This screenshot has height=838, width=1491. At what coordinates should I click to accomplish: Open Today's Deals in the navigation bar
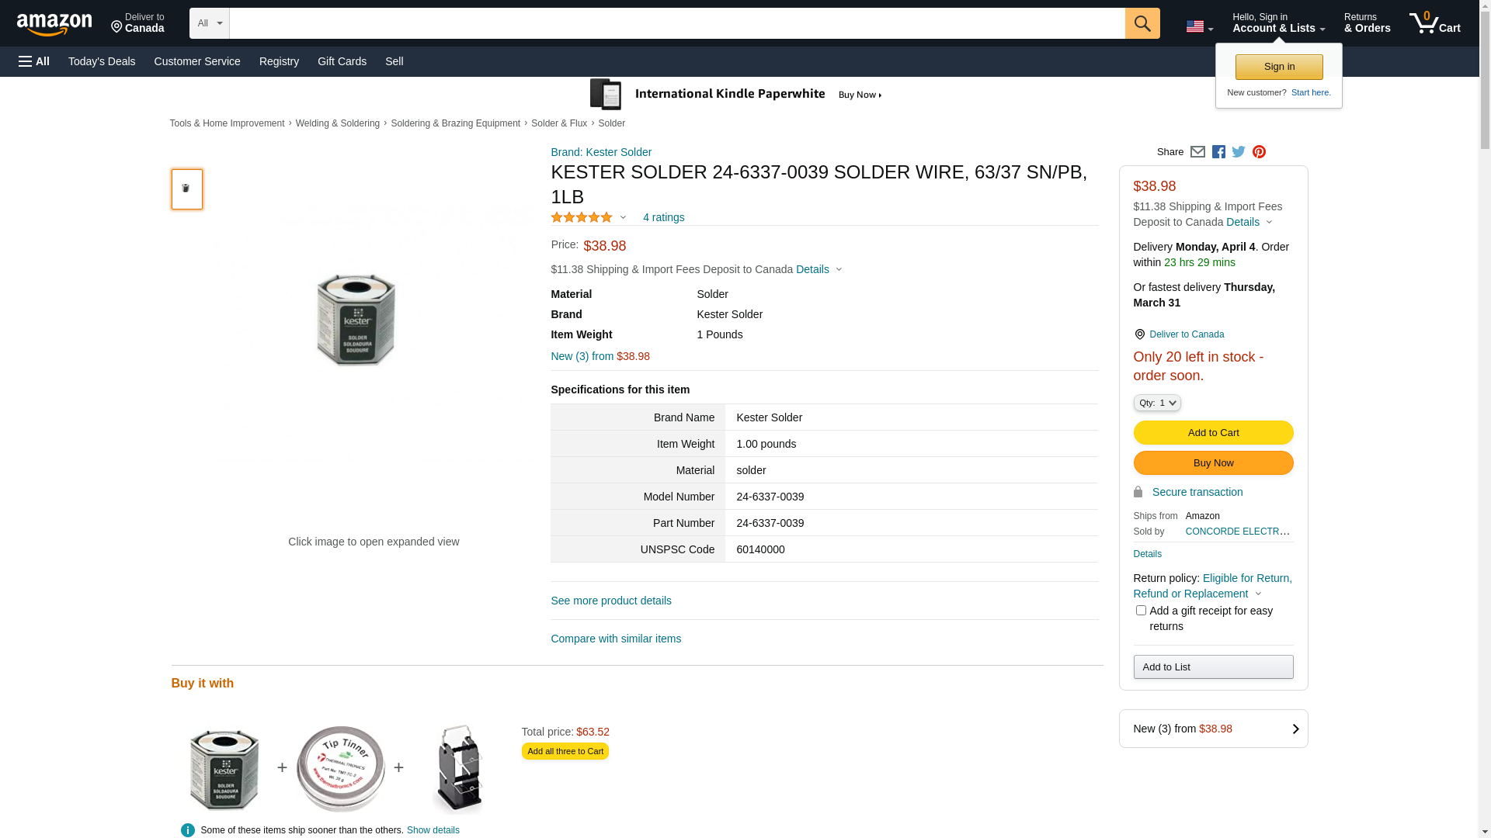tap(102, 61)
